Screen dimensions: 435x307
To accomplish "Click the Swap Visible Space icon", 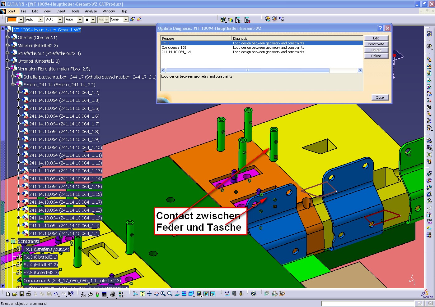I will pyautogui.click(x=213, y=294).
